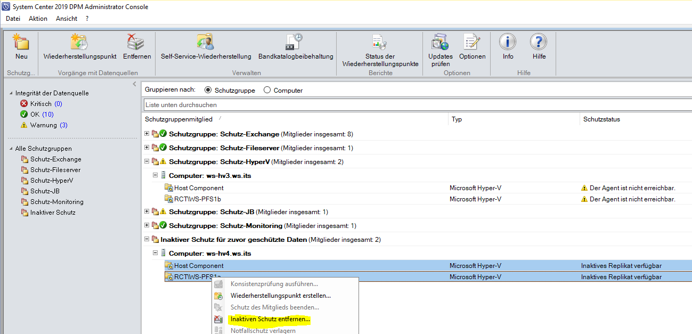Click Schutz-Fileserver folder icon in sidebar
The height and width of the screenshot is (334, 692).
click(x=25, y=170)
